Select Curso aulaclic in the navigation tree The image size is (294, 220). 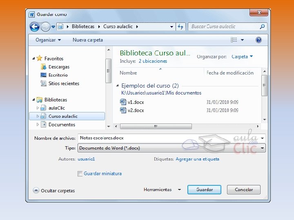tap(67, 116)
